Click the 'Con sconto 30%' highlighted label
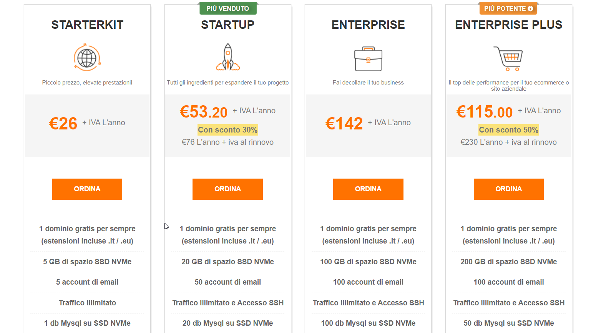Viewport: 601px width, 333px height. [x=227, y=130]
